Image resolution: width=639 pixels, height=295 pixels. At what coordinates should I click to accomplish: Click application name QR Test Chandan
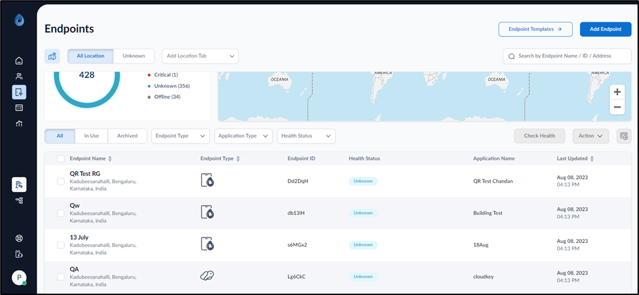(493, 181)
